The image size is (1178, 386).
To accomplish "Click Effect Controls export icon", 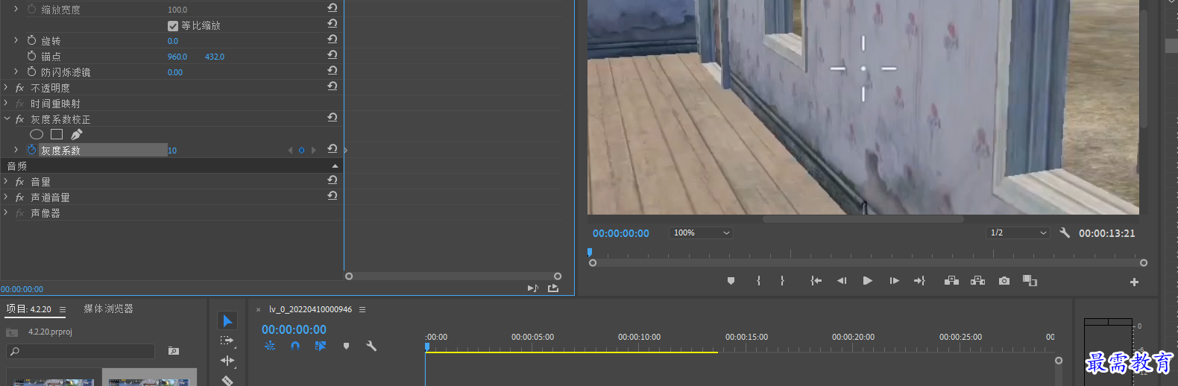I will [x=553, y=288].
